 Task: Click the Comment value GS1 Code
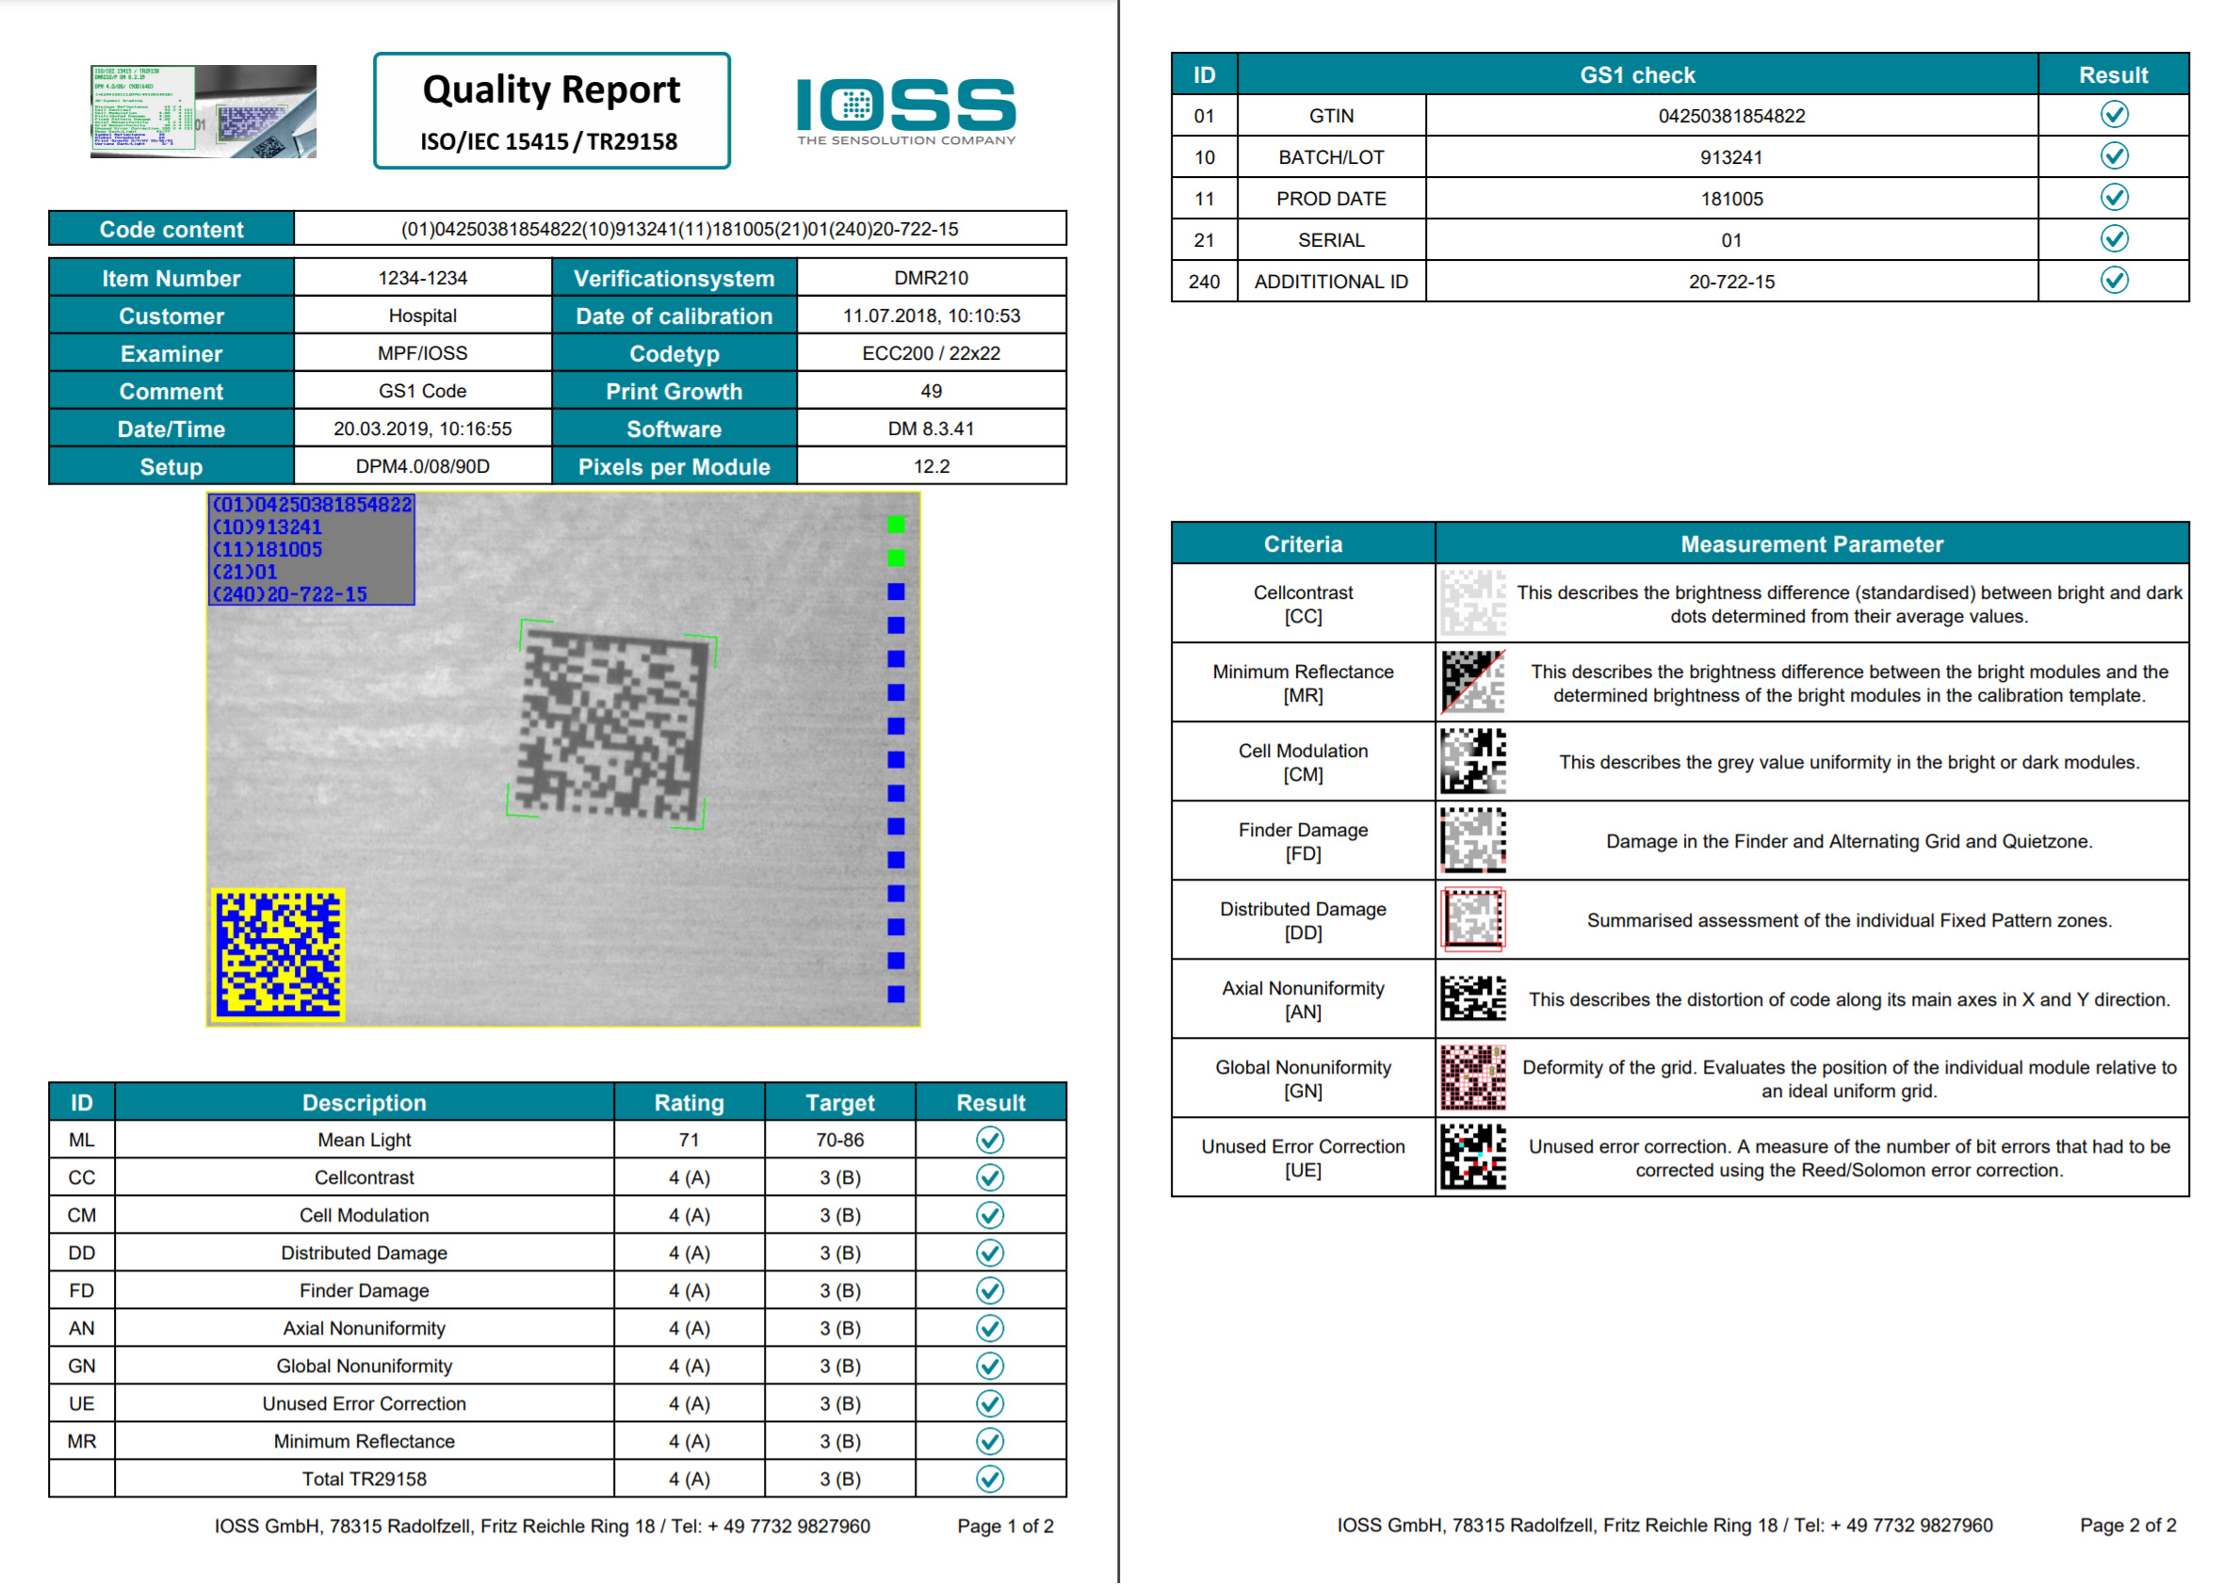[424, 392]
